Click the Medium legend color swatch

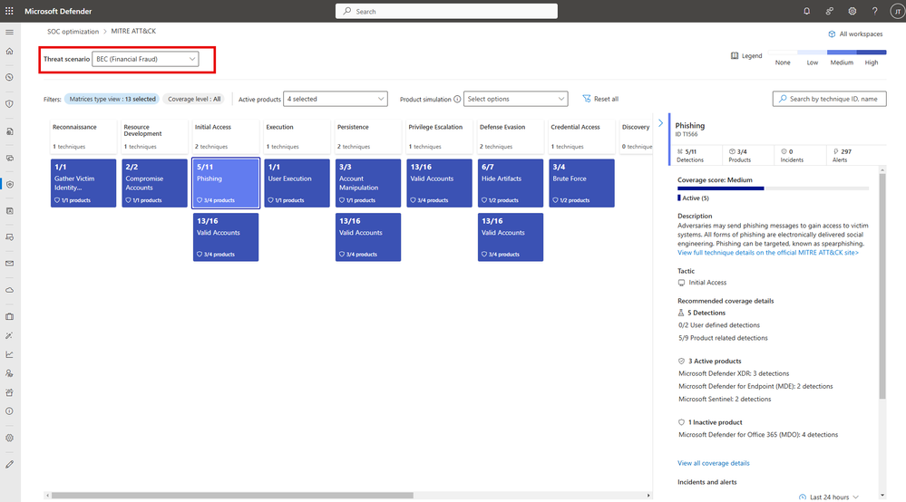pyautogui.click(x=842, y=53)
